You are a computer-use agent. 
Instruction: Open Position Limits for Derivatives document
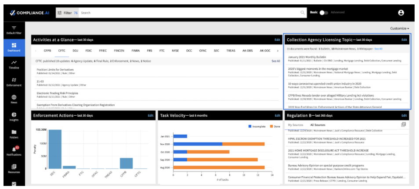point(55,70)
